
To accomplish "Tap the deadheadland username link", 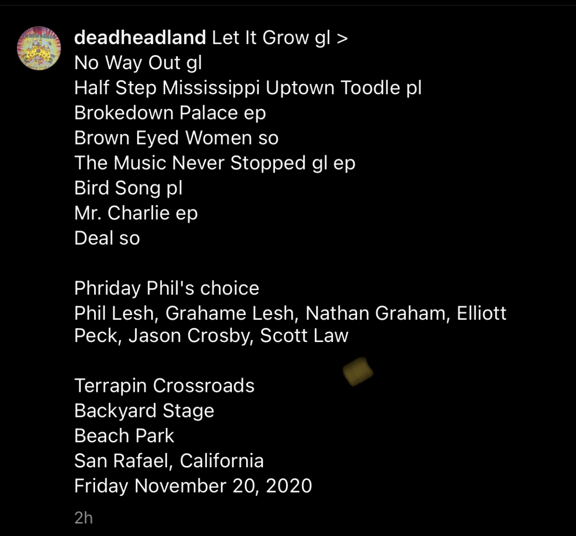I will (x=140, y=38).
